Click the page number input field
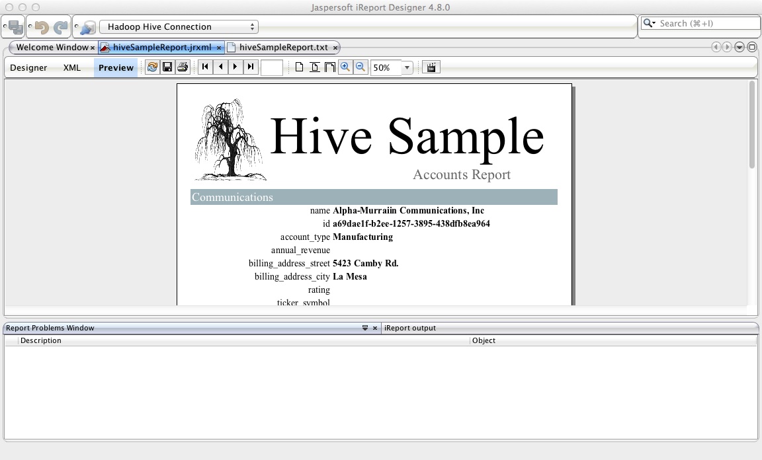 click(x=272, y=67)
